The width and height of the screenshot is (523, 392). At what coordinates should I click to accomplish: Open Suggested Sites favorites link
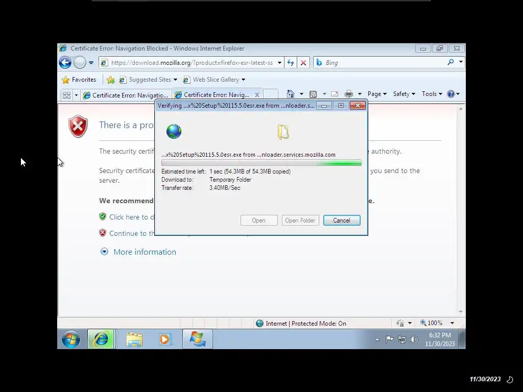(x=148, y=80)
